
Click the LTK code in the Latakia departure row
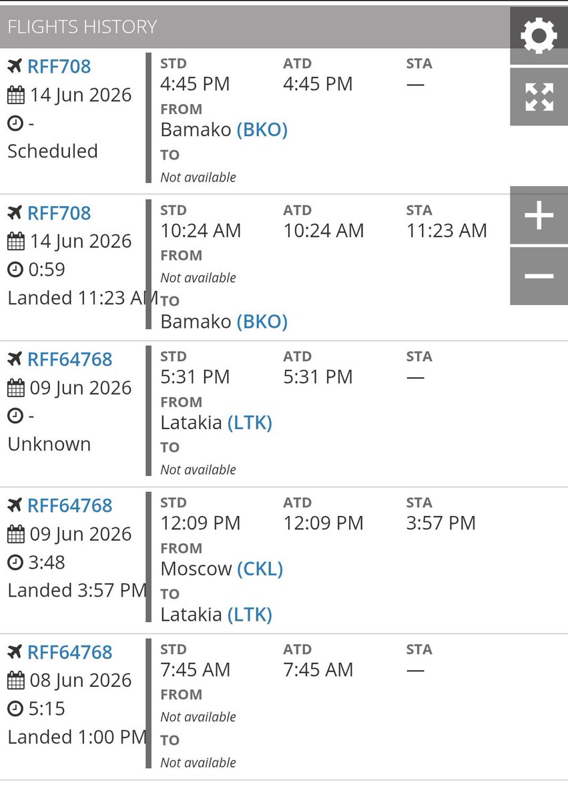point(250,423)
